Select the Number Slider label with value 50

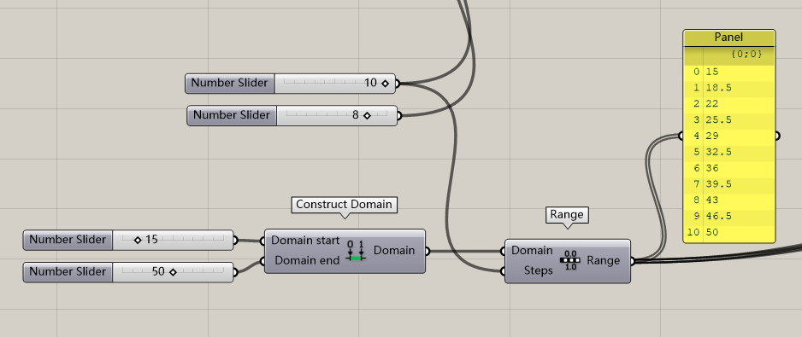click(68, 271)
